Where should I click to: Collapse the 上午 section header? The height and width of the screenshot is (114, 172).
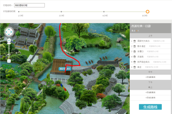(150, 36)
